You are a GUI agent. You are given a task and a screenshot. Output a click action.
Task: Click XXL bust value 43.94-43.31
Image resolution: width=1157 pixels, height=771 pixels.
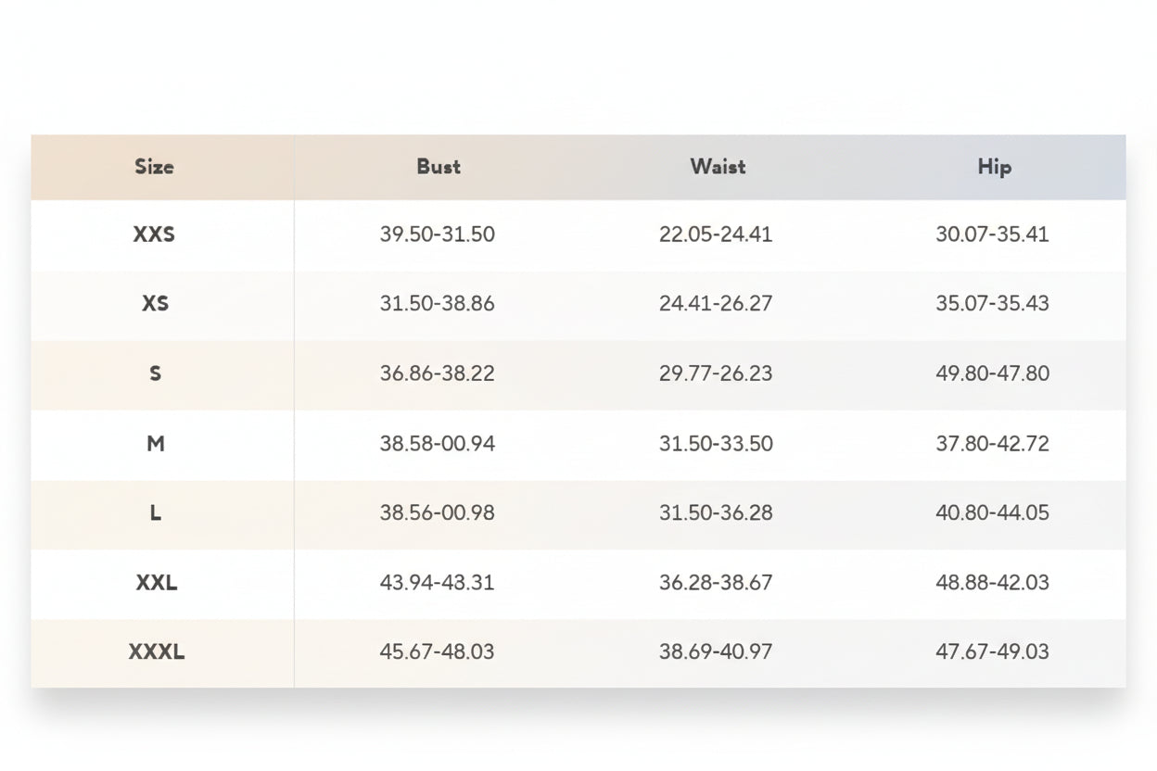pyautogui.click(x=437, y=583)
